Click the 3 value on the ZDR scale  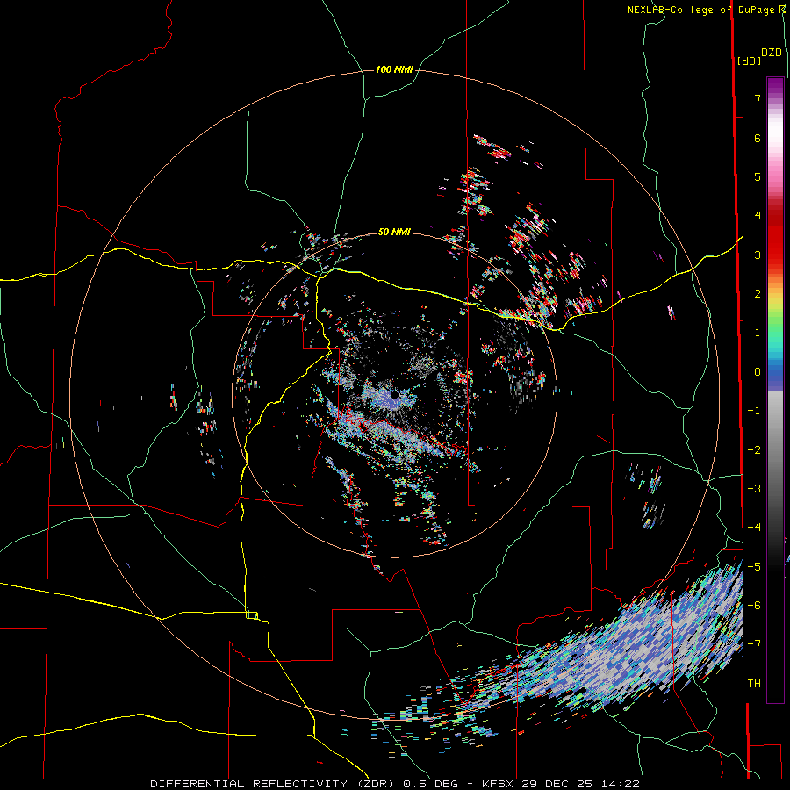758,255
